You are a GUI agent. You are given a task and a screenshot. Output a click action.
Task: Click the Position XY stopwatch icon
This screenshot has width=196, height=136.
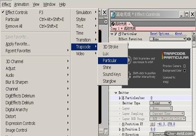(x=123, y=124)
